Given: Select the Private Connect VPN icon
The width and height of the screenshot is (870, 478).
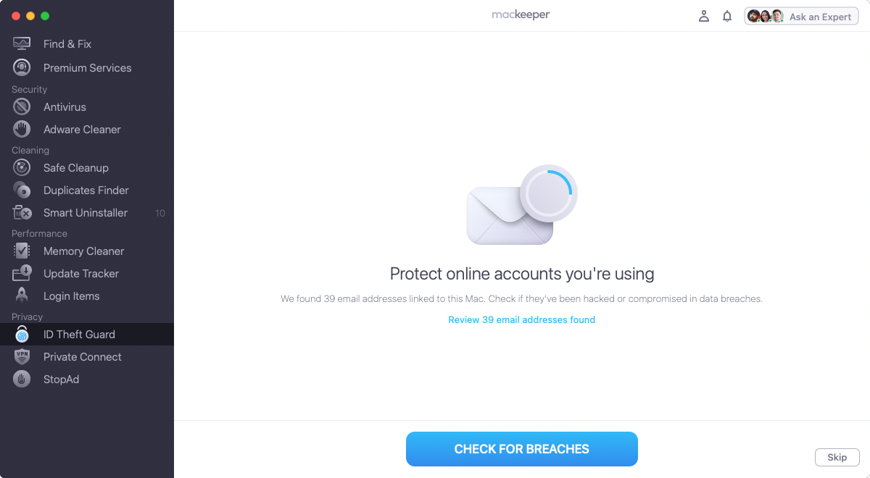Looking at the screenshot, I should (x=22, y=356).
